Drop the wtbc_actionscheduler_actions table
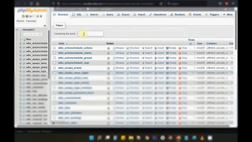 (x=183, y=48)
